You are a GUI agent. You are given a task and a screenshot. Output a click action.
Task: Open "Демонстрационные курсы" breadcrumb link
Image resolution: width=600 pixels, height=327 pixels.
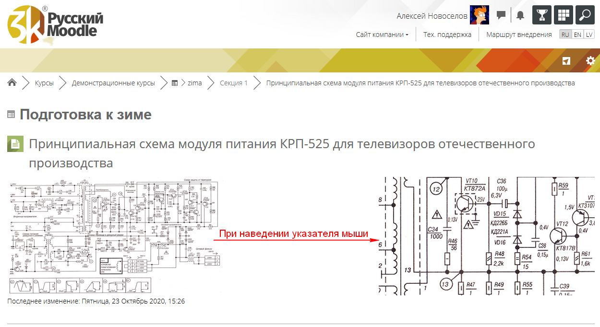(x=113, y=83)
